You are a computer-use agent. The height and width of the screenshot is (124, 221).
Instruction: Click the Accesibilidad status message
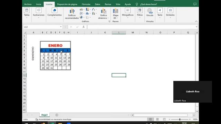click(x=54, y=120)
